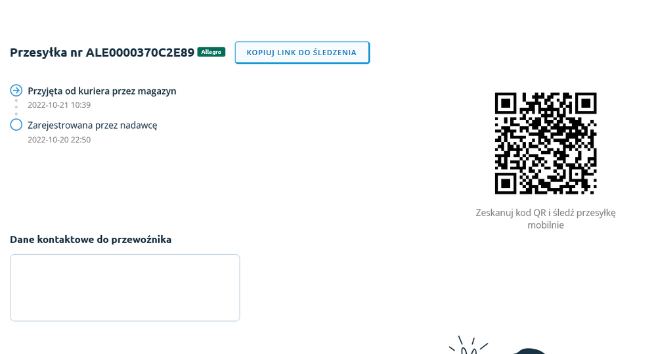Click the empty circle icon beside Zarejestrowana
The height and width of the screenshot is (354, 656).
coord(16,125)
